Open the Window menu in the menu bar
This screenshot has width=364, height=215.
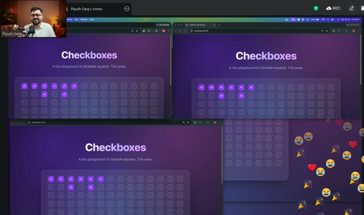[84, 19]
